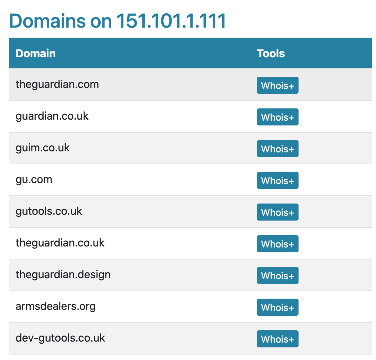The image size is (376, 360).
Task: Click the guardian.co.uk domain entry
Action: [52, 116]
